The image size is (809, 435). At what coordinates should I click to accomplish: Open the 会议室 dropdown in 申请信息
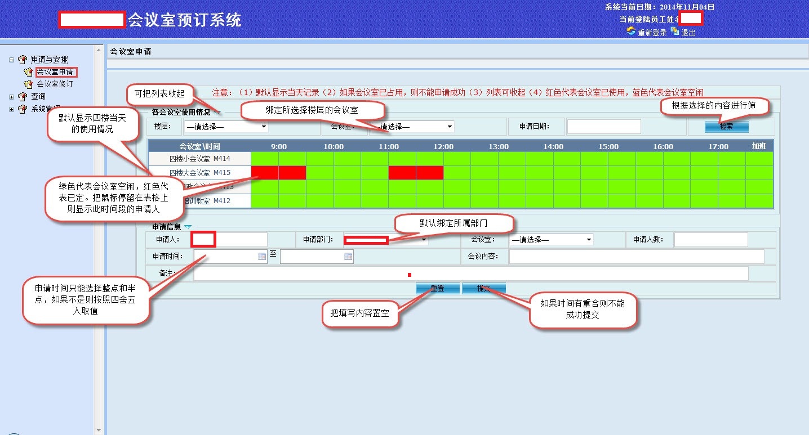click(552, 240)
